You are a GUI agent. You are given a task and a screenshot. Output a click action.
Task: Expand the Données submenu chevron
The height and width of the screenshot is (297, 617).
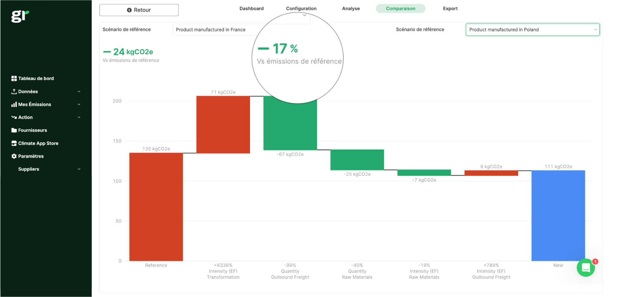point(79,92)
